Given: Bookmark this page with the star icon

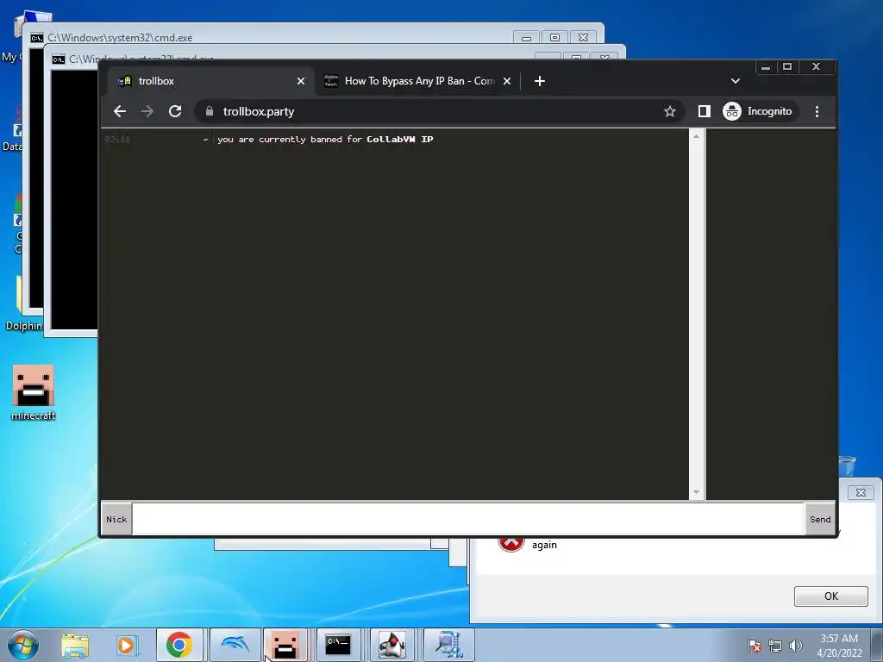Looking at the screenshot, I should (669, 111).
